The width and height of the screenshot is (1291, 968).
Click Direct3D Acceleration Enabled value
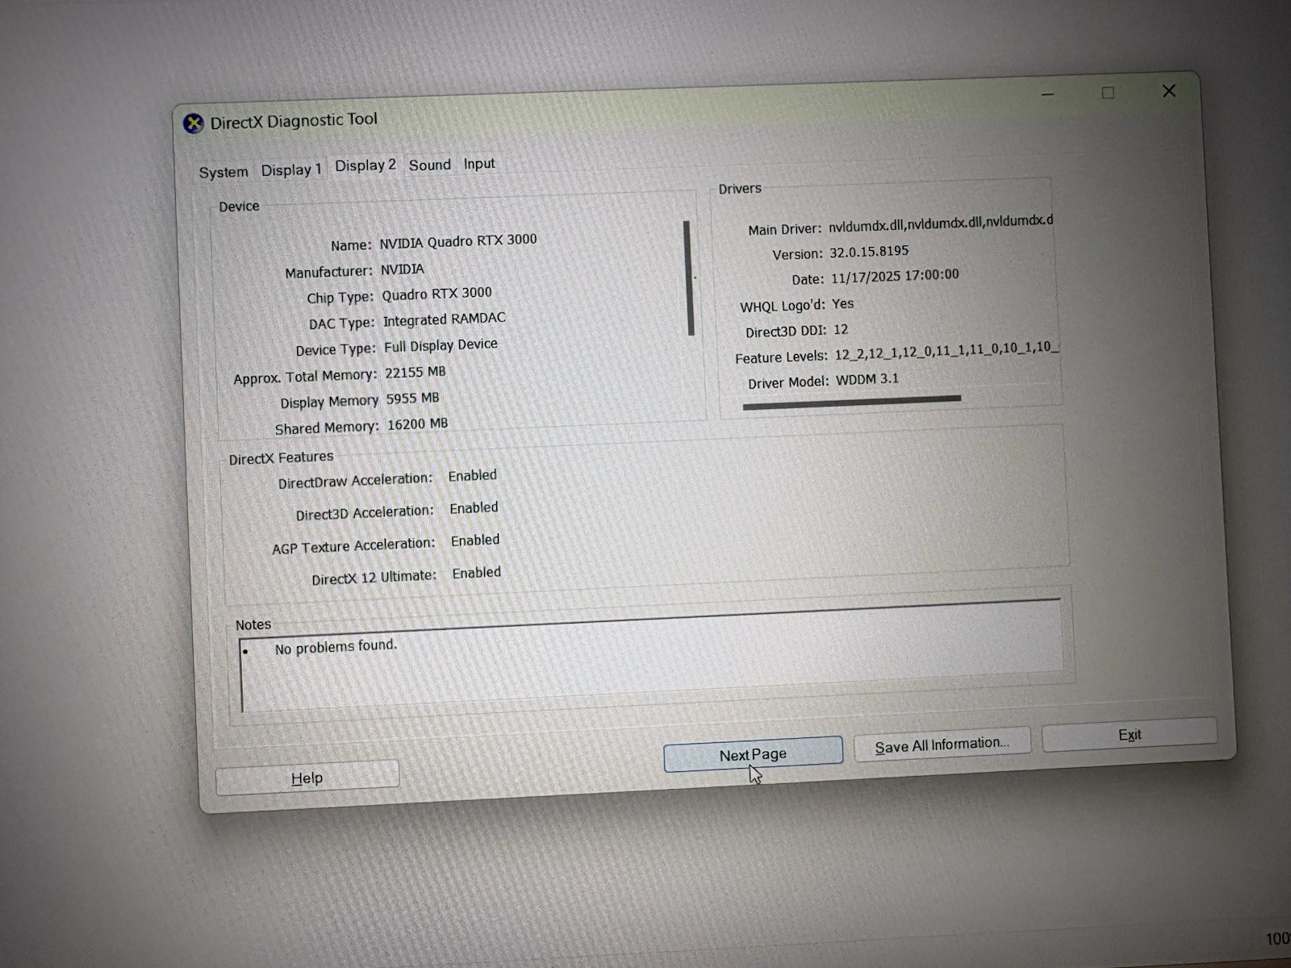[474, 508]
